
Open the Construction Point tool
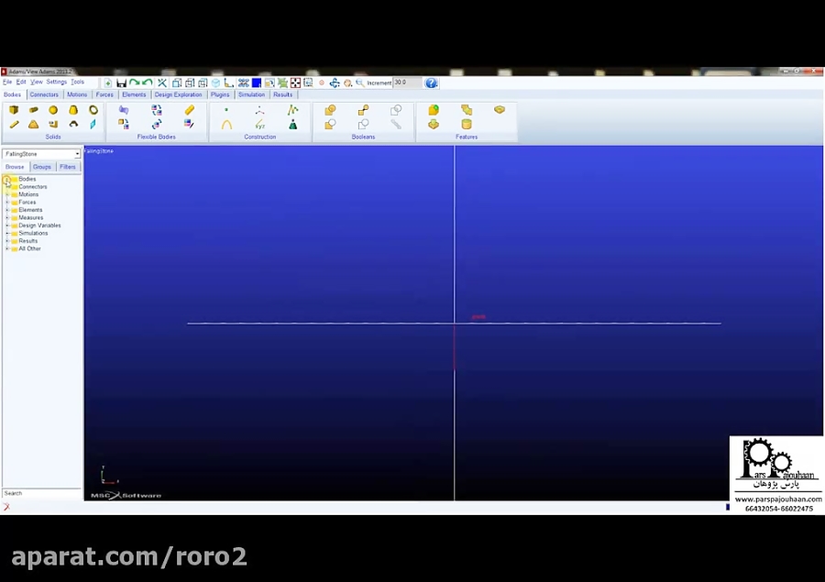pos(226,109)
